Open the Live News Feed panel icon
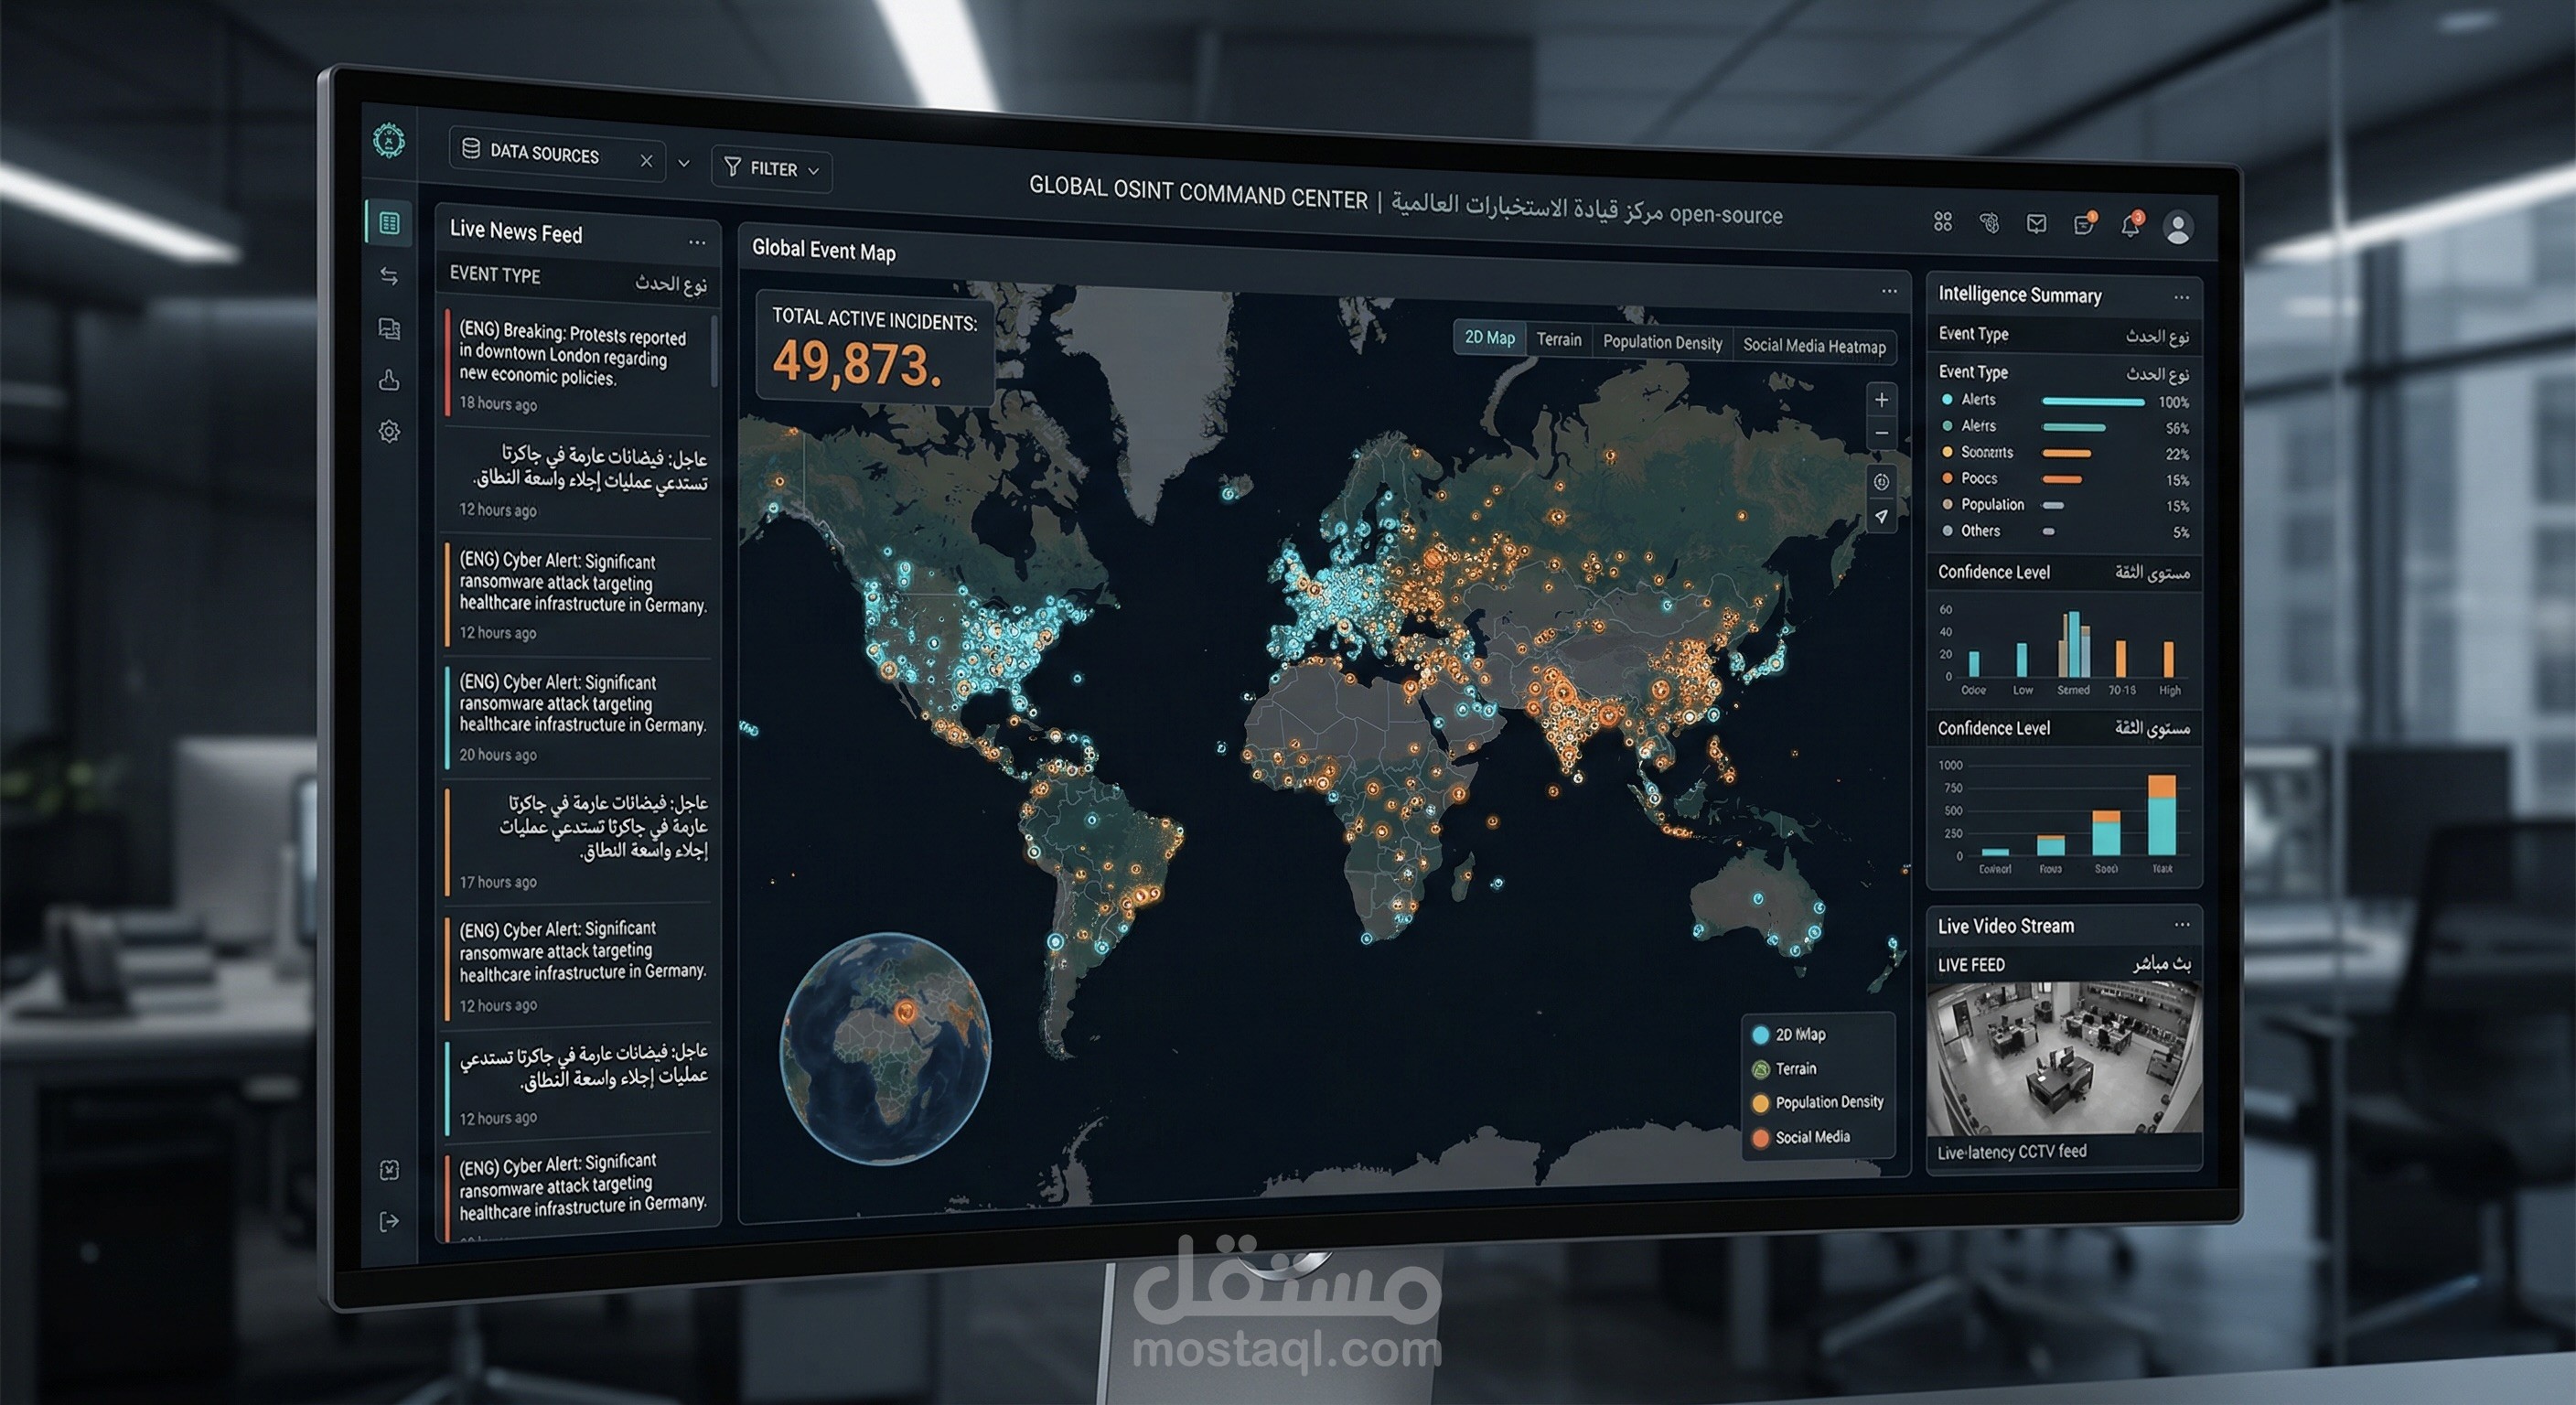This screenshot has height=1405, width=2576. pos(389,224)
